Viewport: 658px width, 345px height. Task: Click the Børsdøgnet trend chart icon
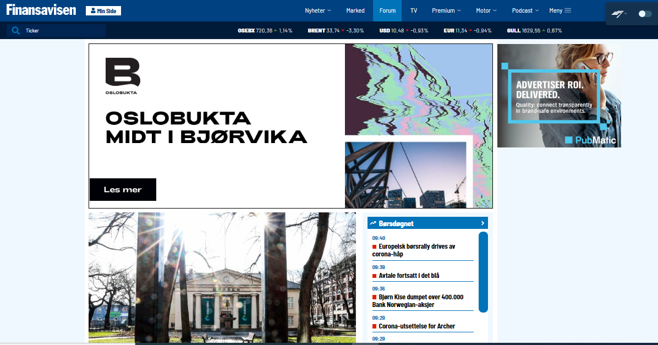pos(372,223)
